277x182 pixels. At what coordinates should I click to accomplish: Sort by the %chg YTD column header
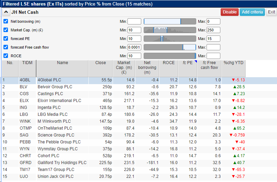point(233,69)
